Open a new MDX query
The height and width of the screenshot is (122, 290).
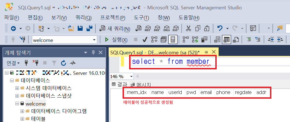point(147,28)
